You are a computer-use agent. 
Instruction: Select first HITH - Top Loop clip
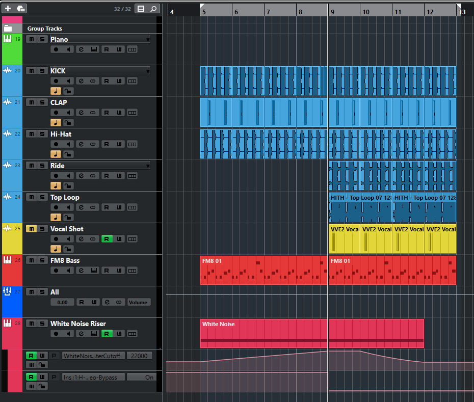[360, 207]
